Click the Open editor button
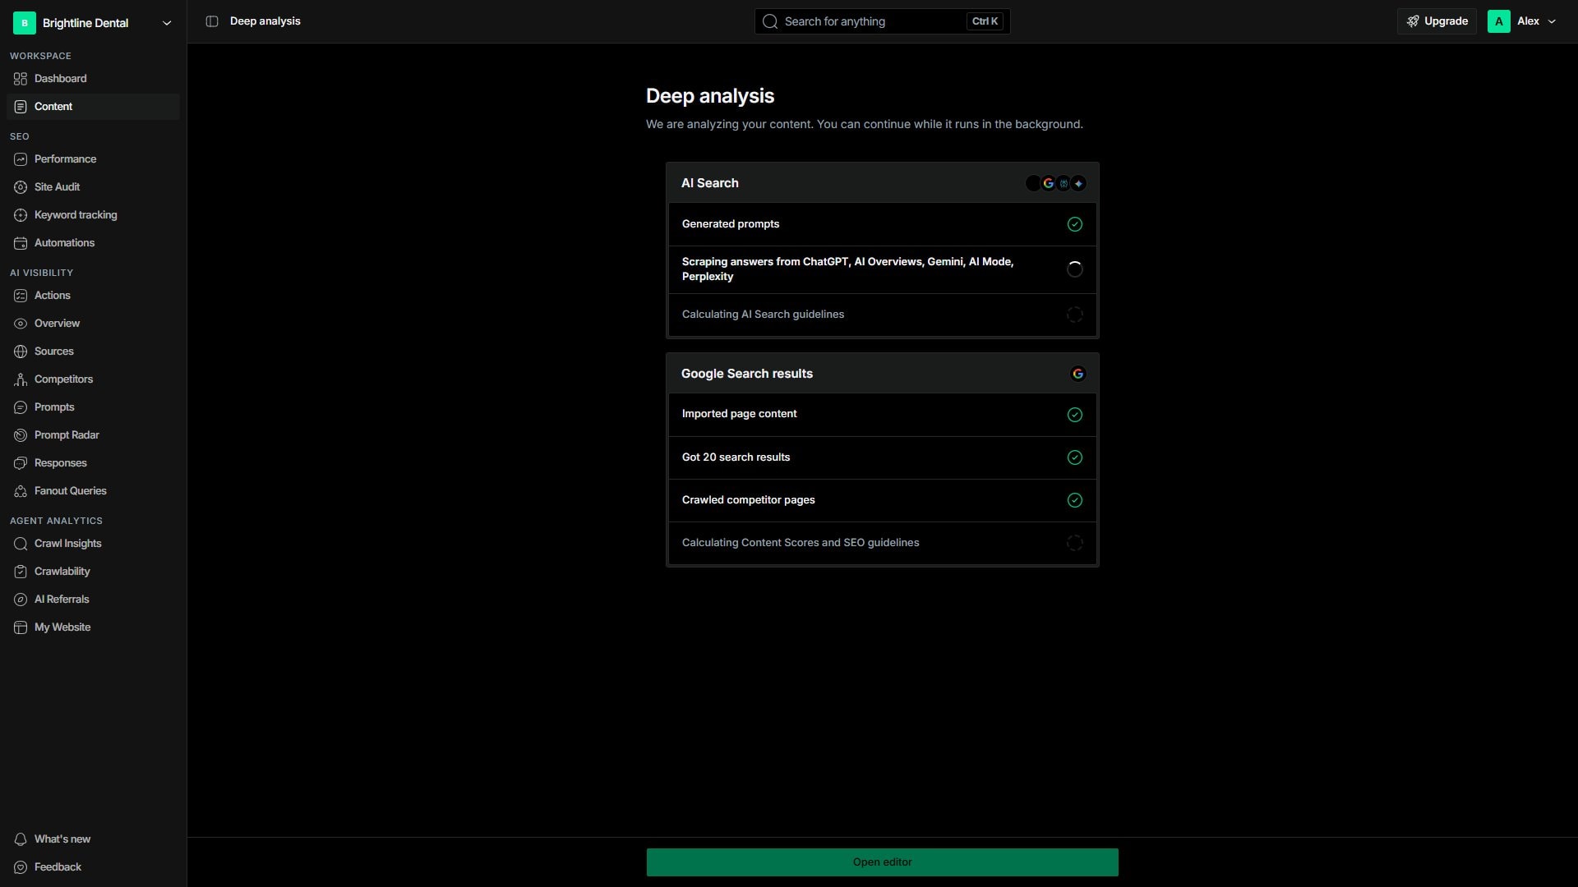Image resolution: width=1578 pixels, height=887 pixels. pos(882,862)
